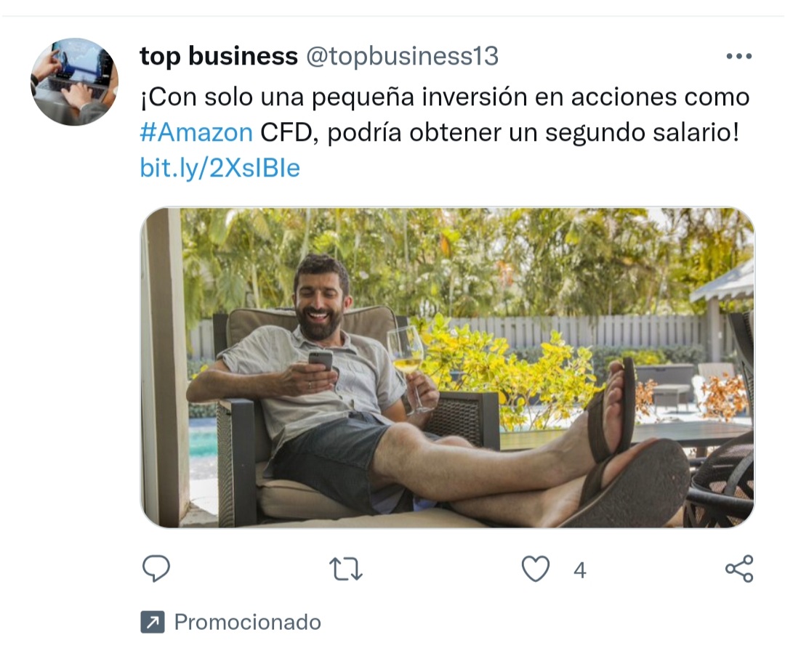This screenshot has width=785, height=656.
Task: Retweet using the arrows icon
Action: [x=345, y=570]
